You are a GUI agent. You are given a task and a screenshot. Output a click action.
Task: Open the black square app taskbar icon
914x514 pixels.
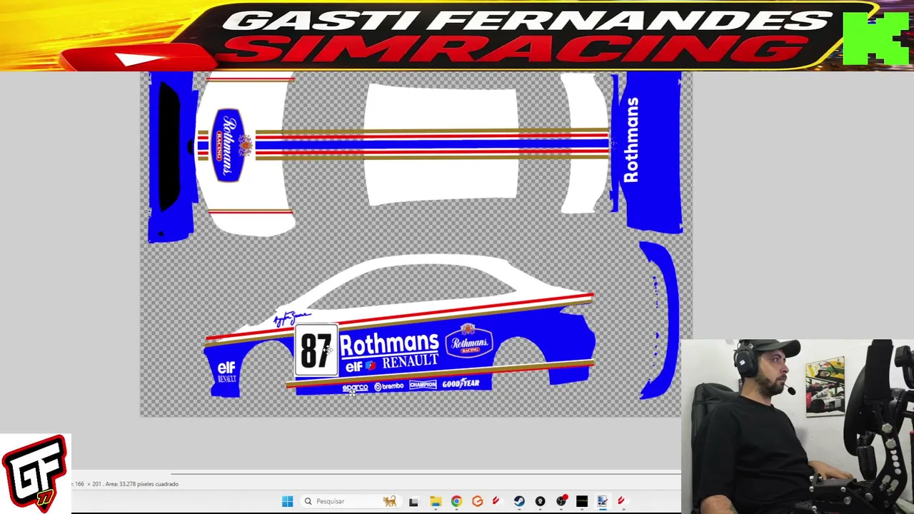pyautogui.click(x=582, y=501)
